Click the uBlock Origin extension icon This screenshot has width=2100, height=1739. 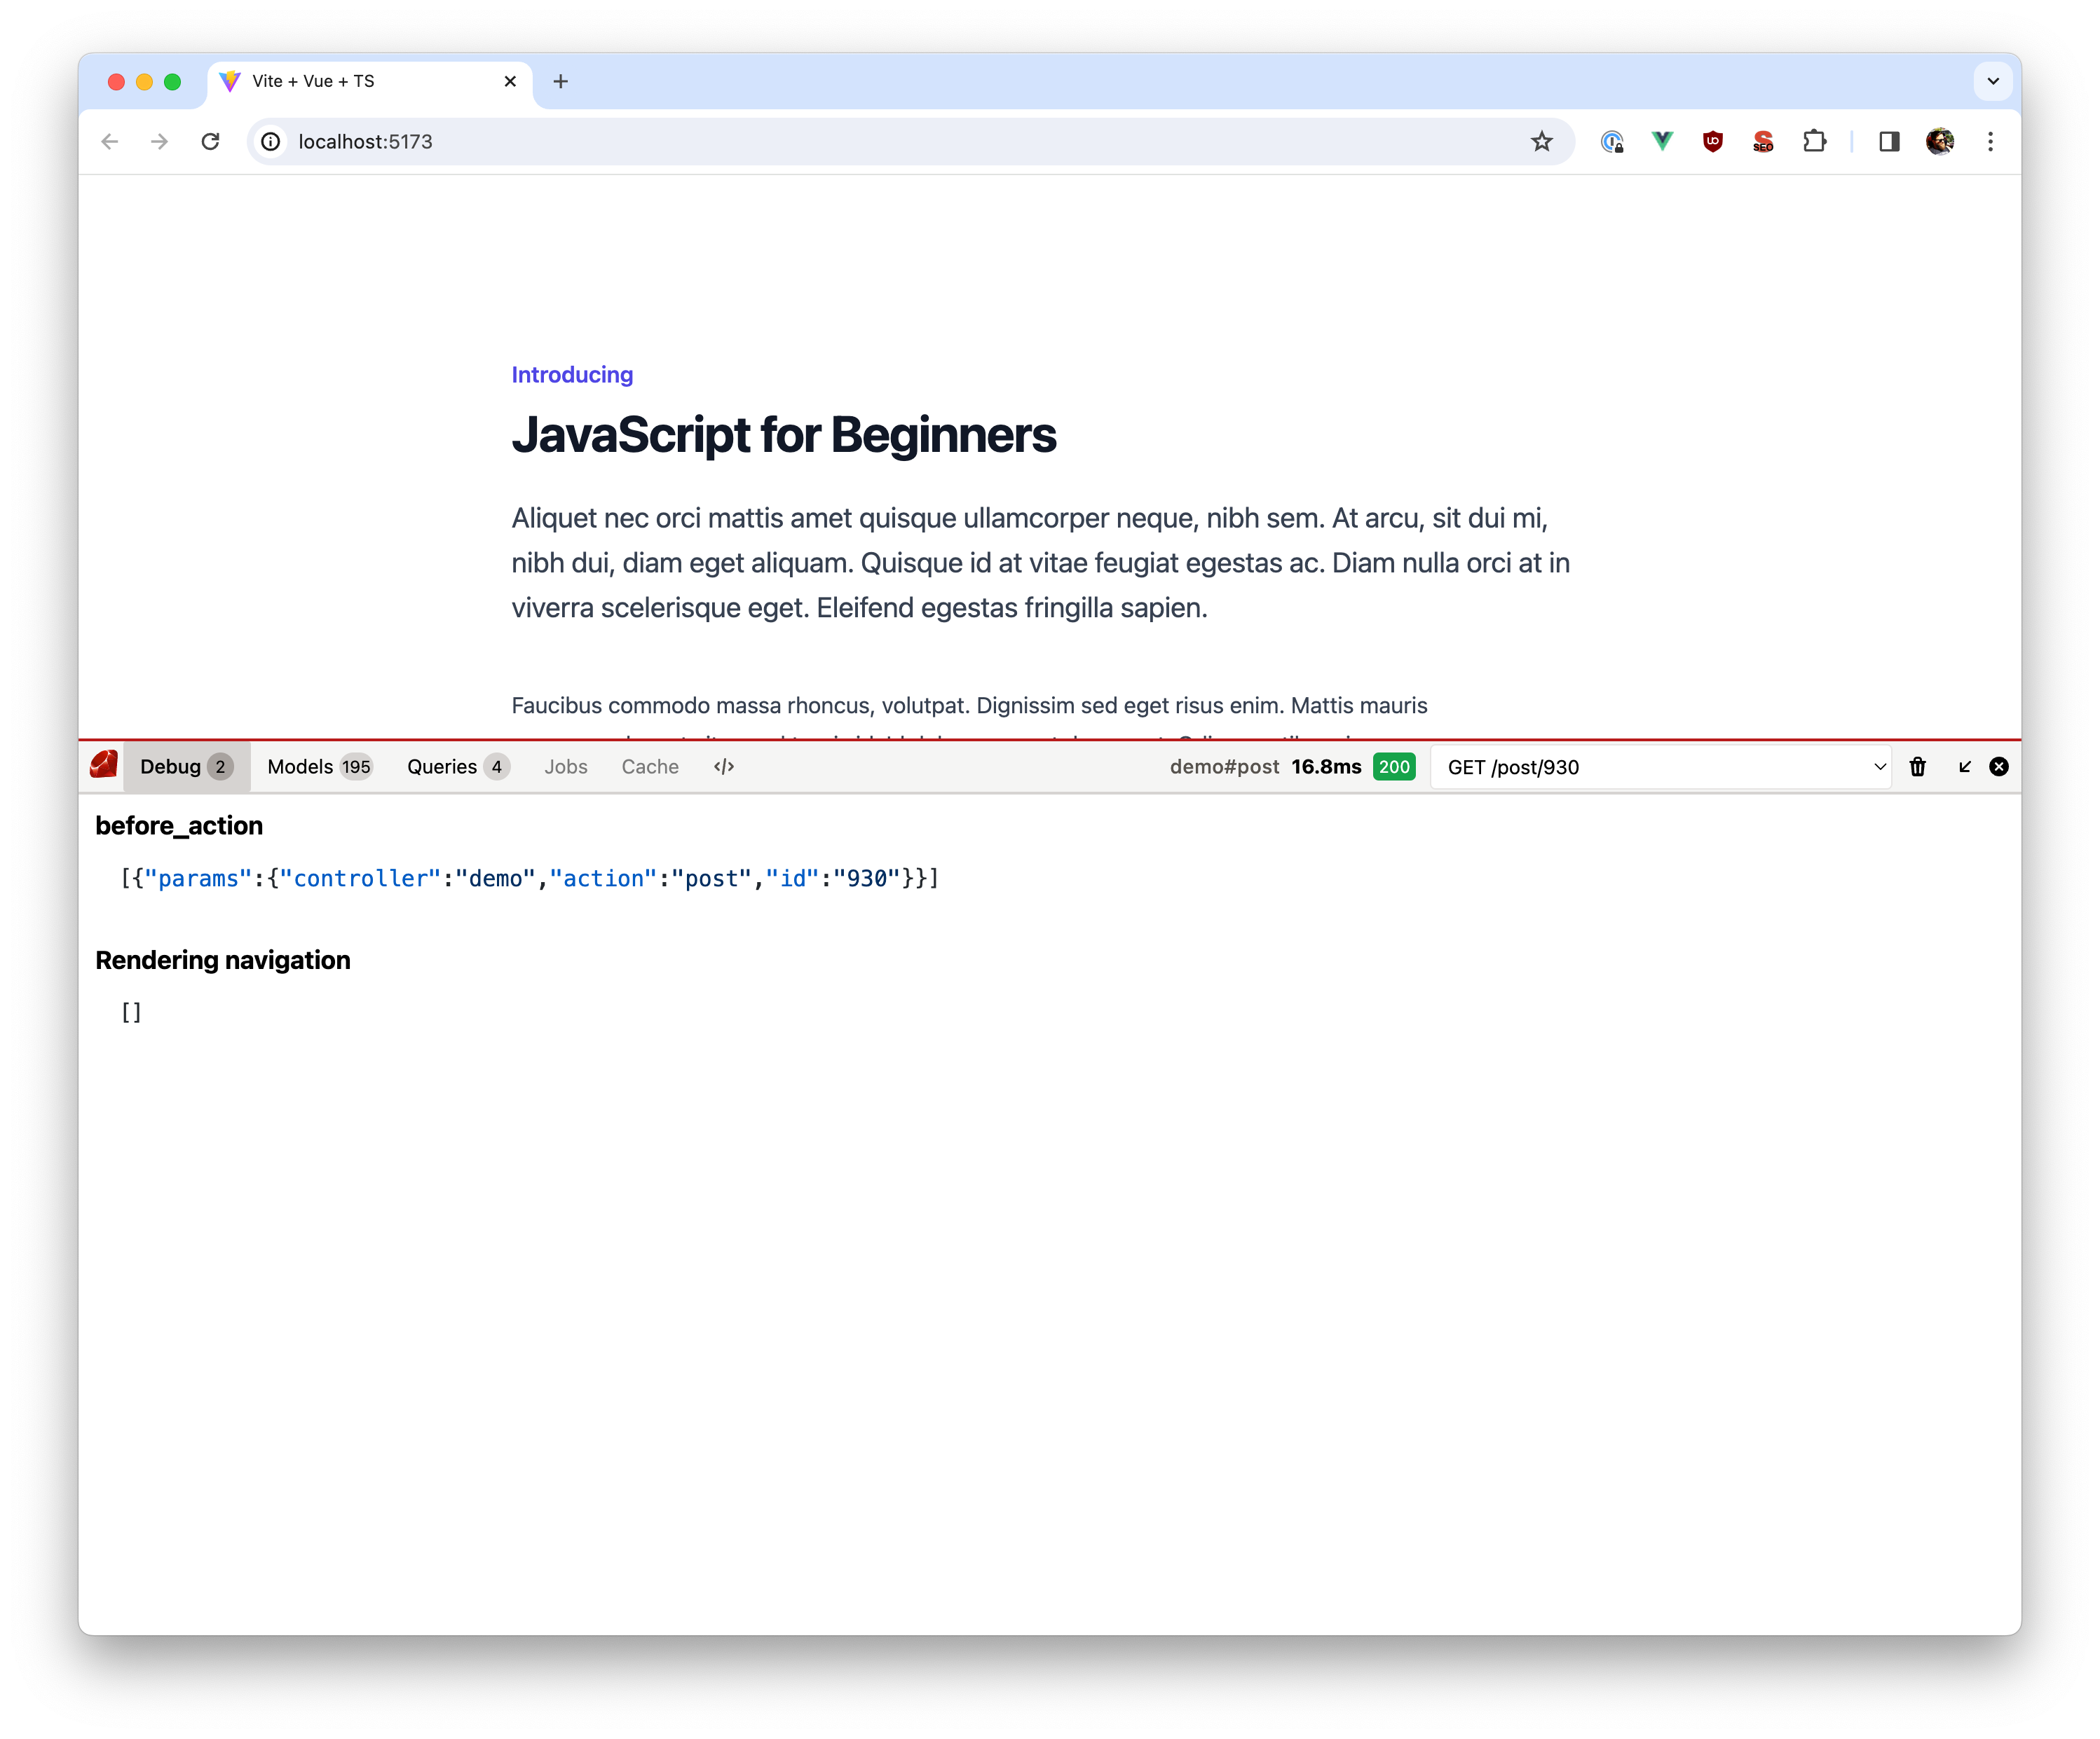1713,142
